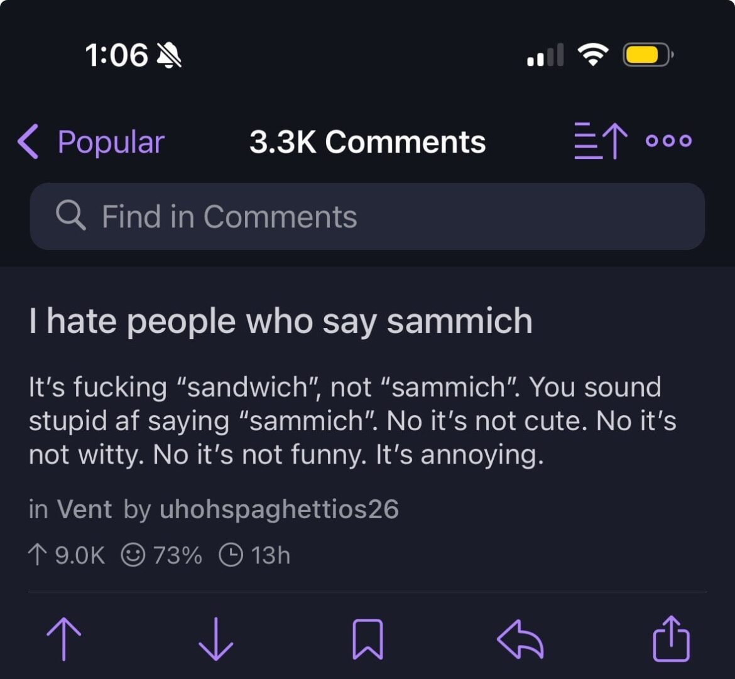Tap the 3.3K Comments header
The width and height of the screenshot is (735, 679).
[367, 142]
